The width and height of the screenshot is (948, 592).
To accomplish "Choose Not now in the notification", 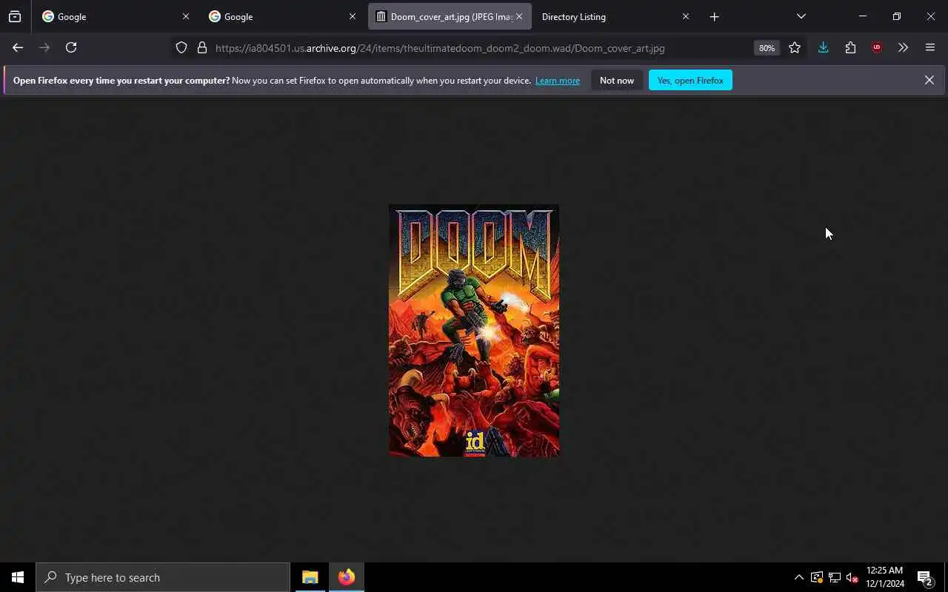I will point(617,80).
